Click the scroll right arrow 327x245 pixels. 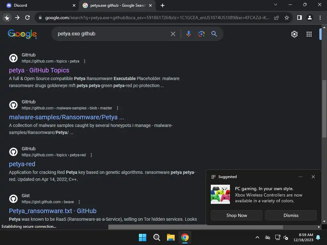point(319,227)
